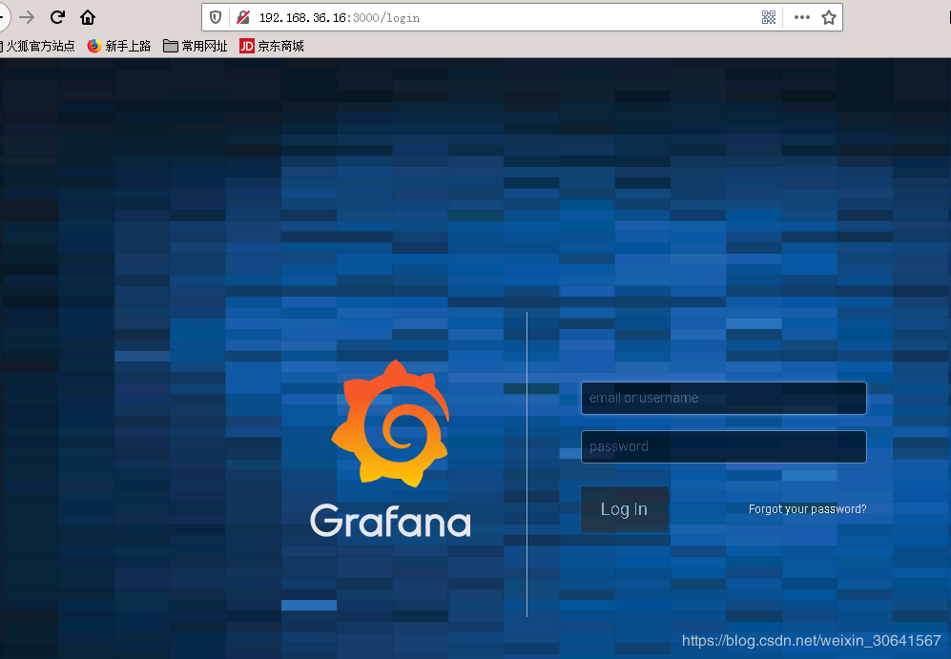Image resolution: width=951 pixels, height=659 pixels.
Task: Open the page actions three-dot menu
Action: 802,17
